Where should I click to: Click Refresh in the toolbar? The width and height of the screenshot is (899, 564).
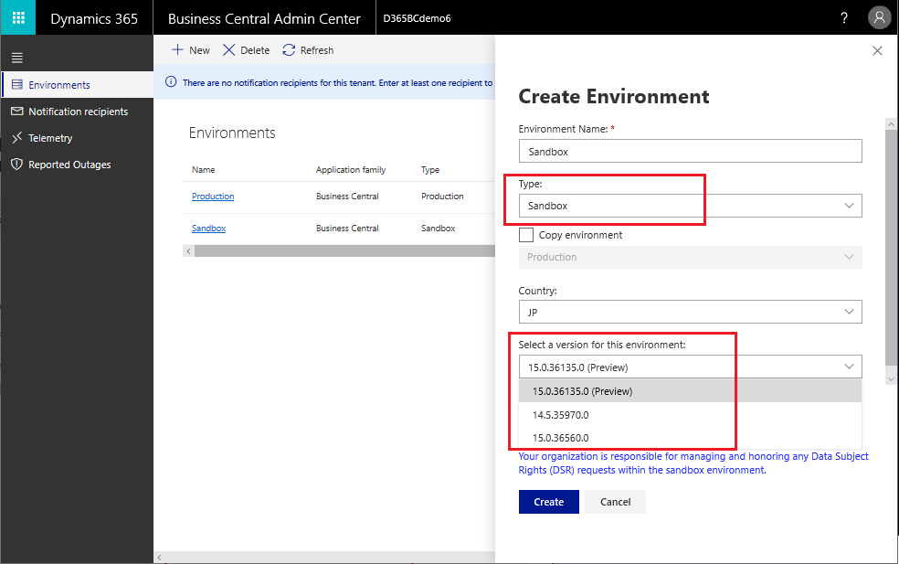[x=308, y=50]
